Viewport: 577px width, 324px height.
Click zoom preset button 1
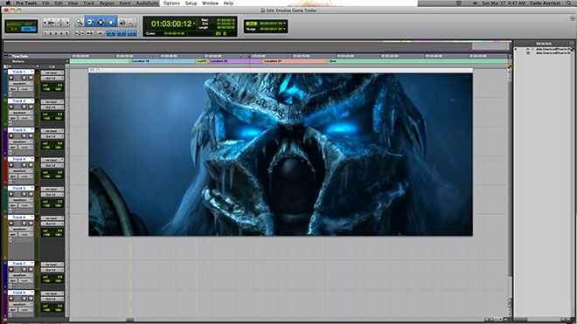[45, 33]
